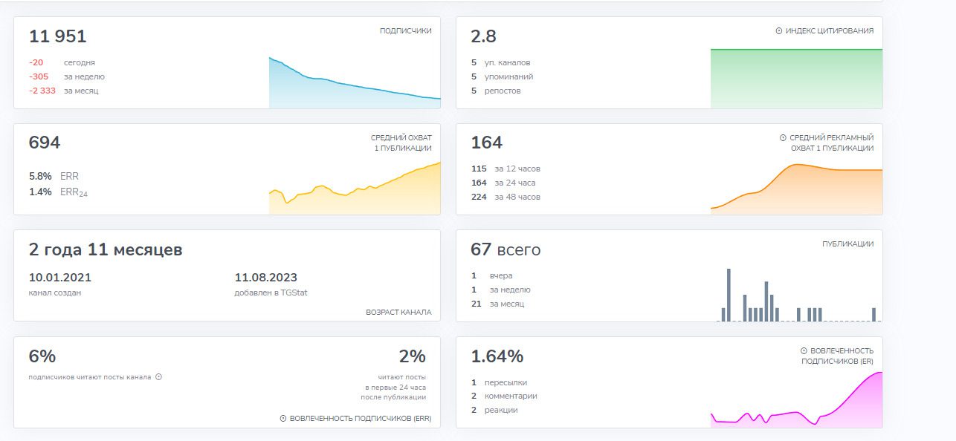Click the tallest bar in publications chart
Image resolution: width=956 pixels, height=441 pixels.
click(x=729, y=295)
